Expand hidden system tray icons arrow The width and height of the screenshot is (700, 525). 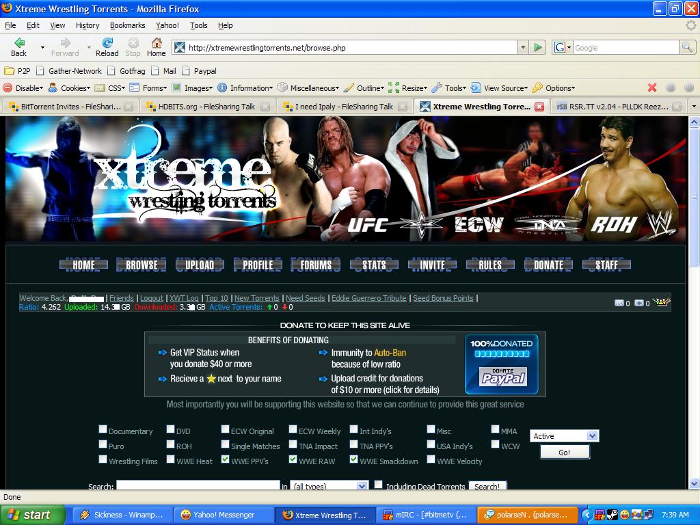[587, 515]
